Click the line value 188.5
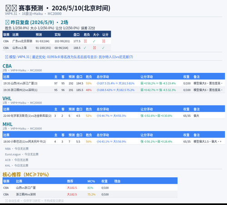The image size is (227, 205). 77,48
